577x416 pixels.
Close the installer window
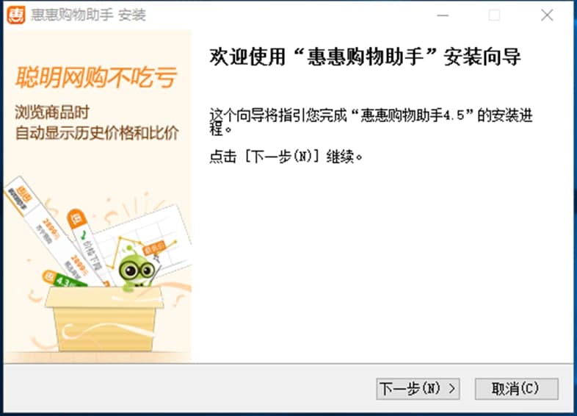[x=547, y=15]
